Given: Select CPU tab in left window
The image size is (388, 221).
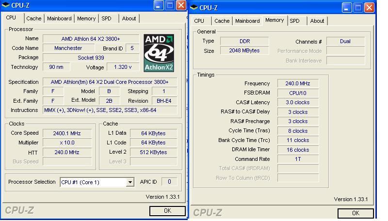Looking at the screenshot, I should 11,18.
